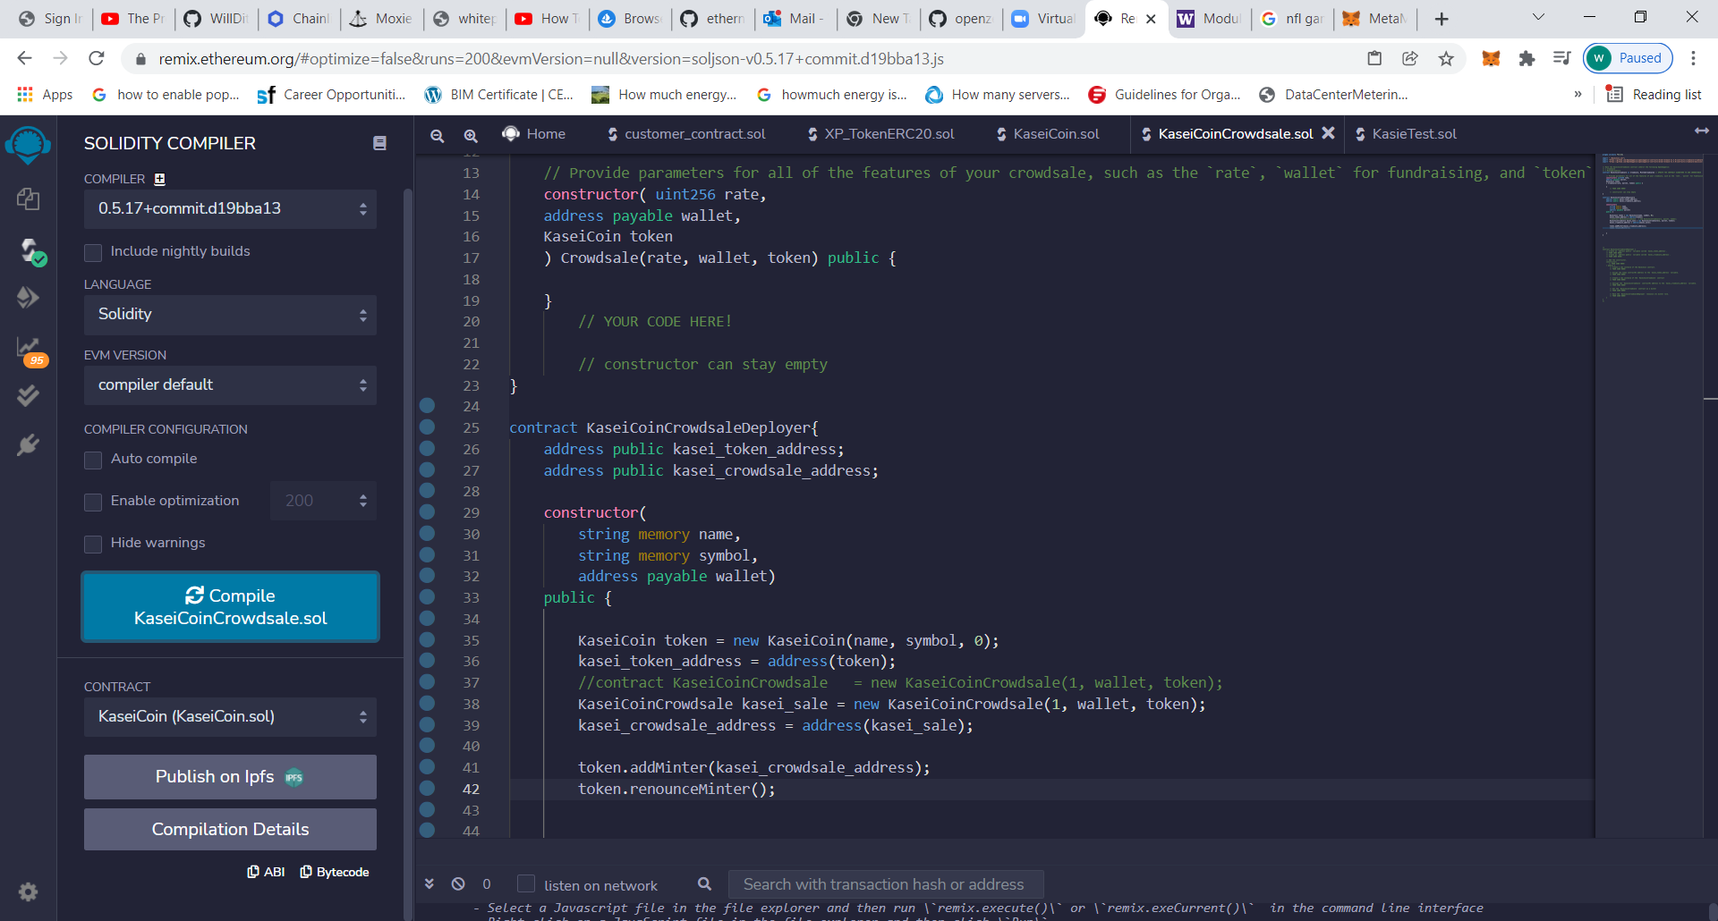Open the Plugin Manager plug icon
The width and height of the screenshot is (1718, 921).
(x=28, y=444)
